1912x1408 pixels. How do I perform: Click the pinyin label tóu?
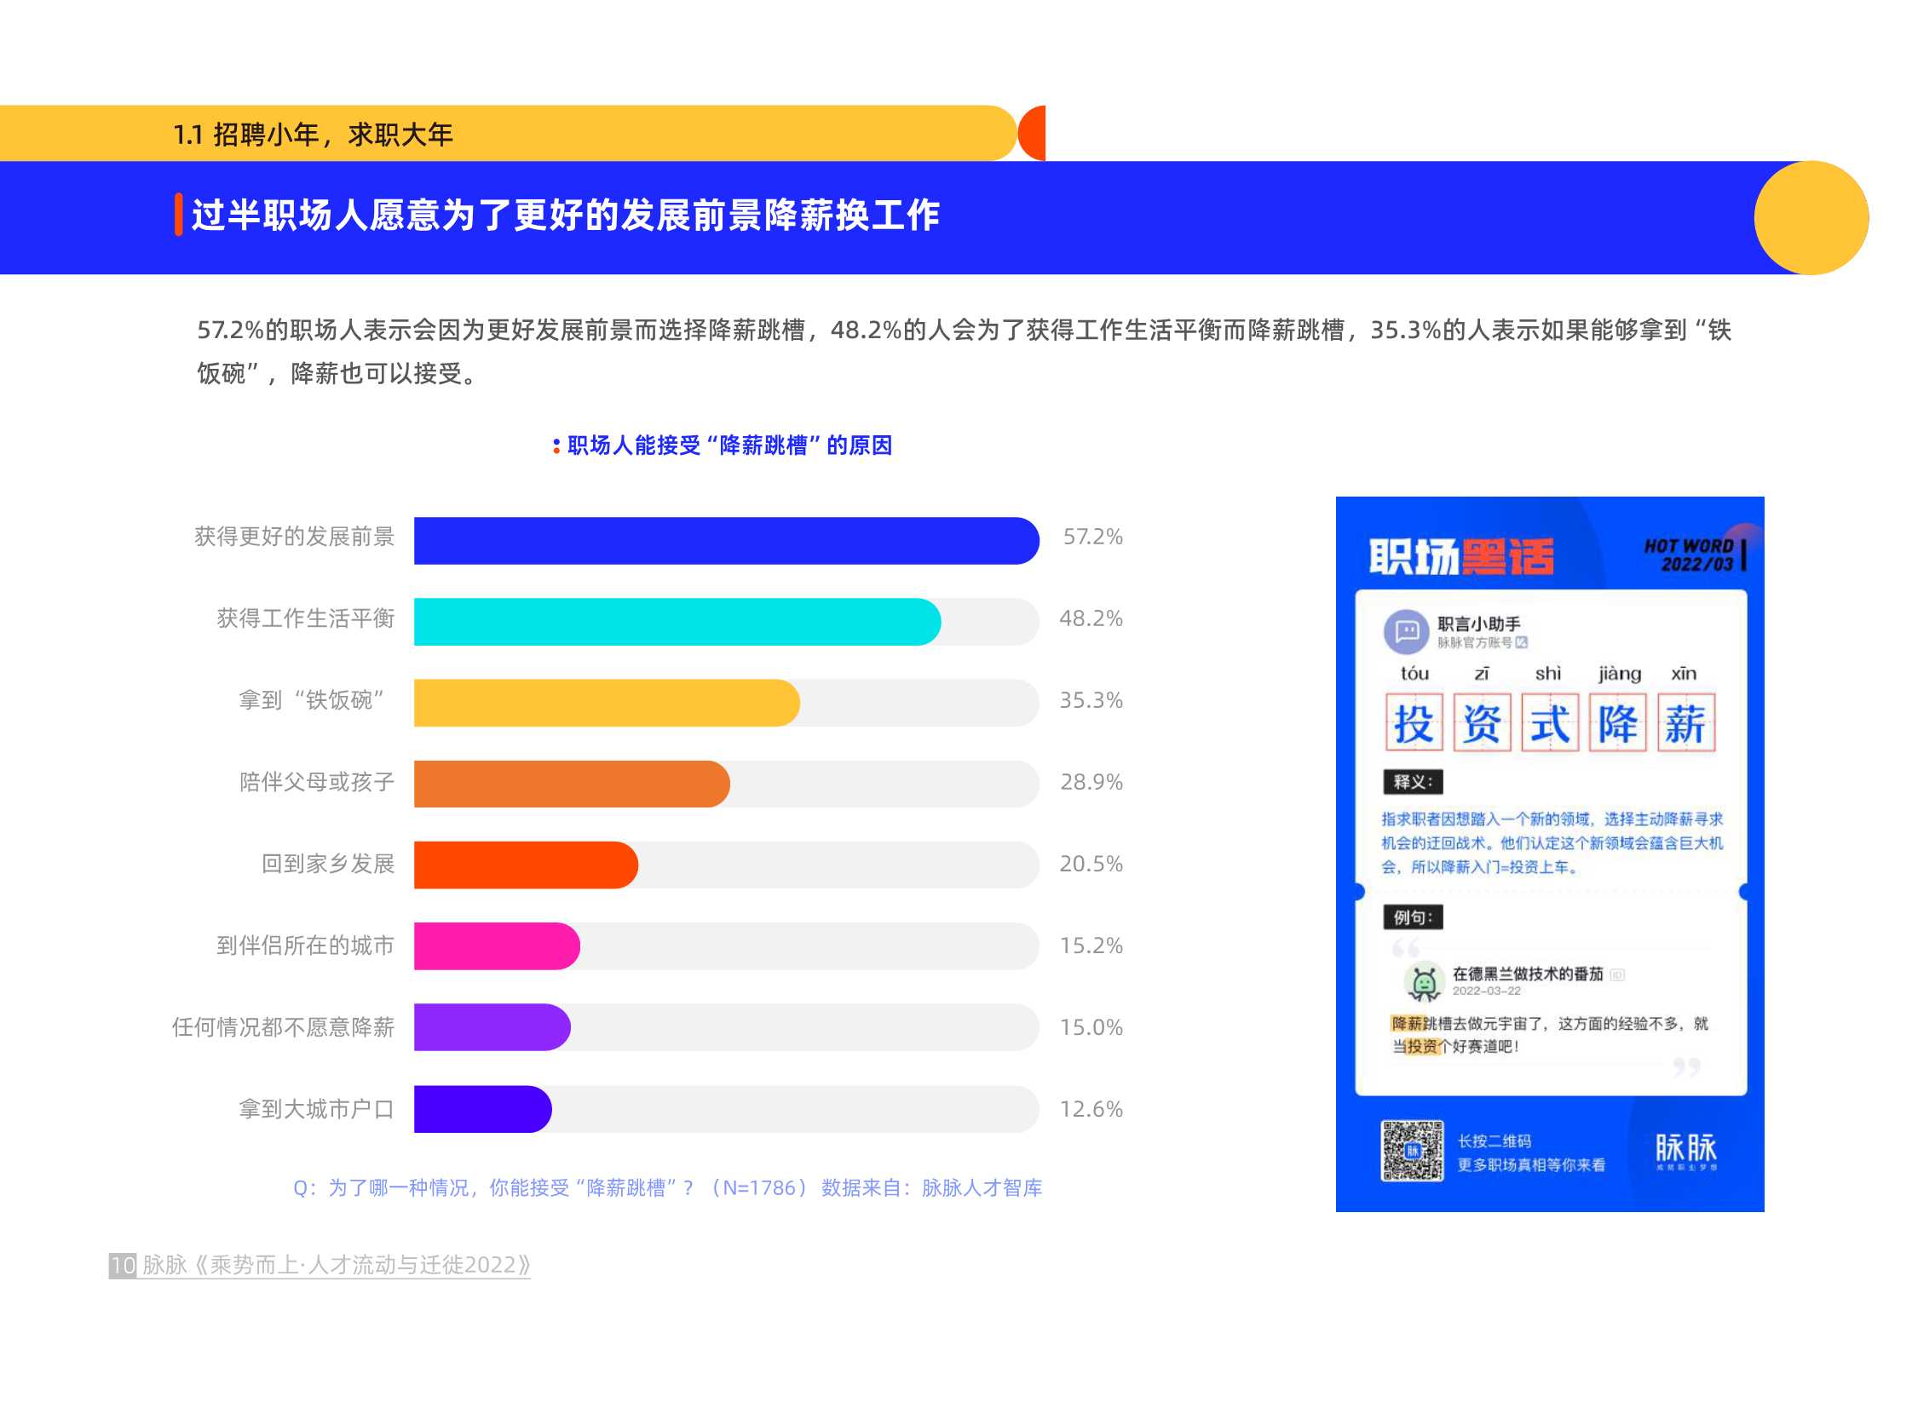coord(1415,673)
